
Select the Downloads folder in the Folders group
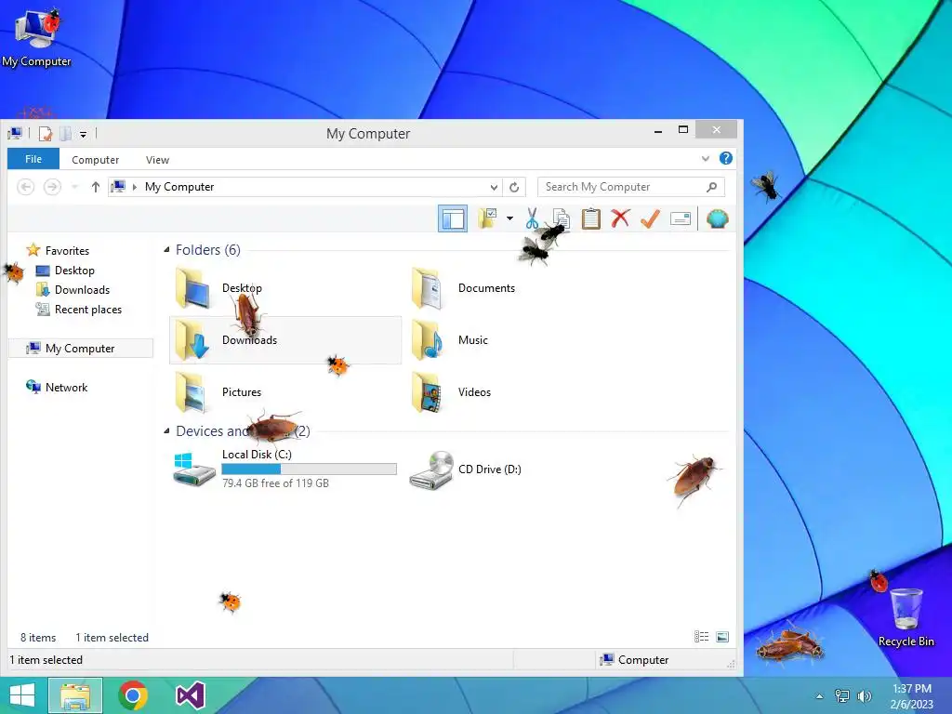(x=285, y=340)
